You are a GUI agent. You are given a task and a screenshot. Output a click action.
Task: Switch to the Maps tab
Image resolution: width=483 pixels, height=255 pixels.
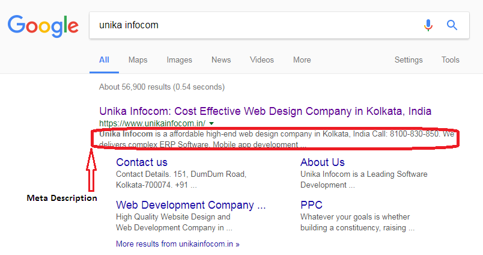(138, 60)
